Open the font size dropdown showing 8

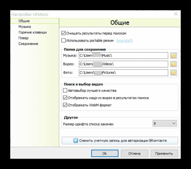[165, 123]
